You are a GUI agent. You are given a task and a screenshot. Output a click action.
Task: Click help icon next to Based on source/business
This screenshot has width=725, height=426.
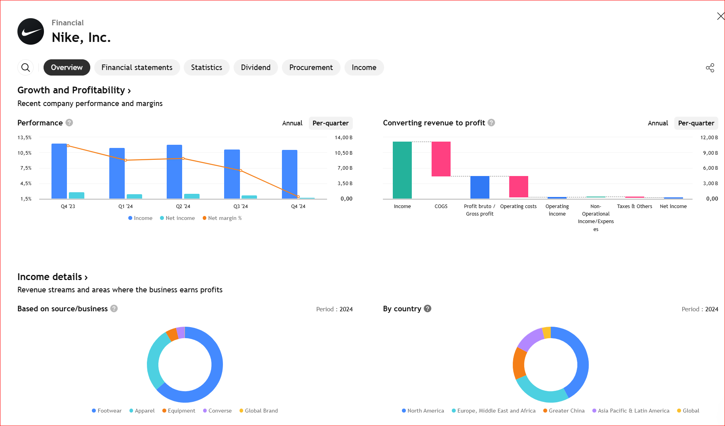(114, 309)
